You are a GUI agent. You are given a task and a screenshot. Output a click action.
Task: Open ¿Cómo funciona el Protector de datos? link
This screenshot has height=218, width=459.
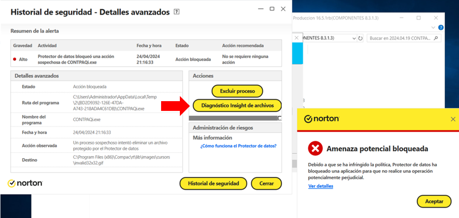click(238, 146)
